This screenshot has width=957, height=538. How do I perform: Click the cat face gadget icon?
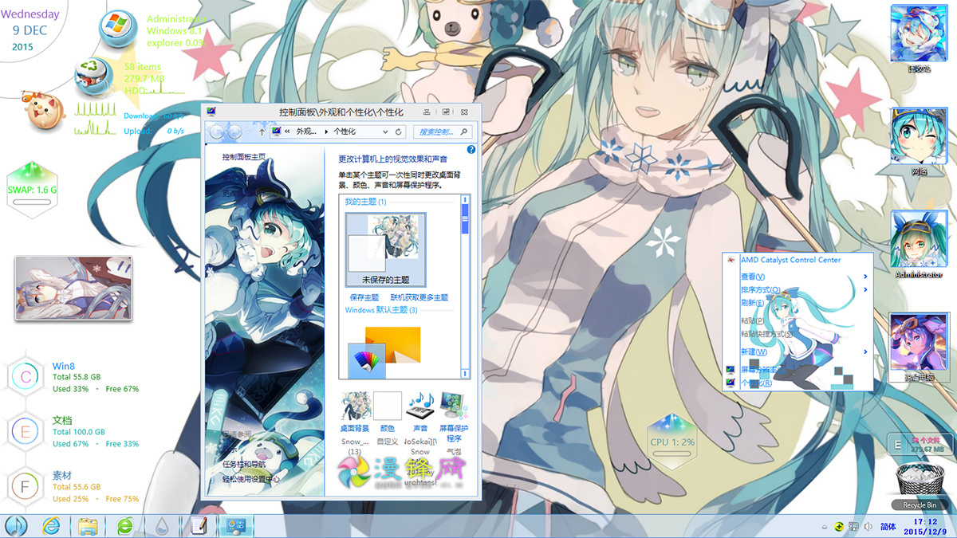[x=41, y=111]
